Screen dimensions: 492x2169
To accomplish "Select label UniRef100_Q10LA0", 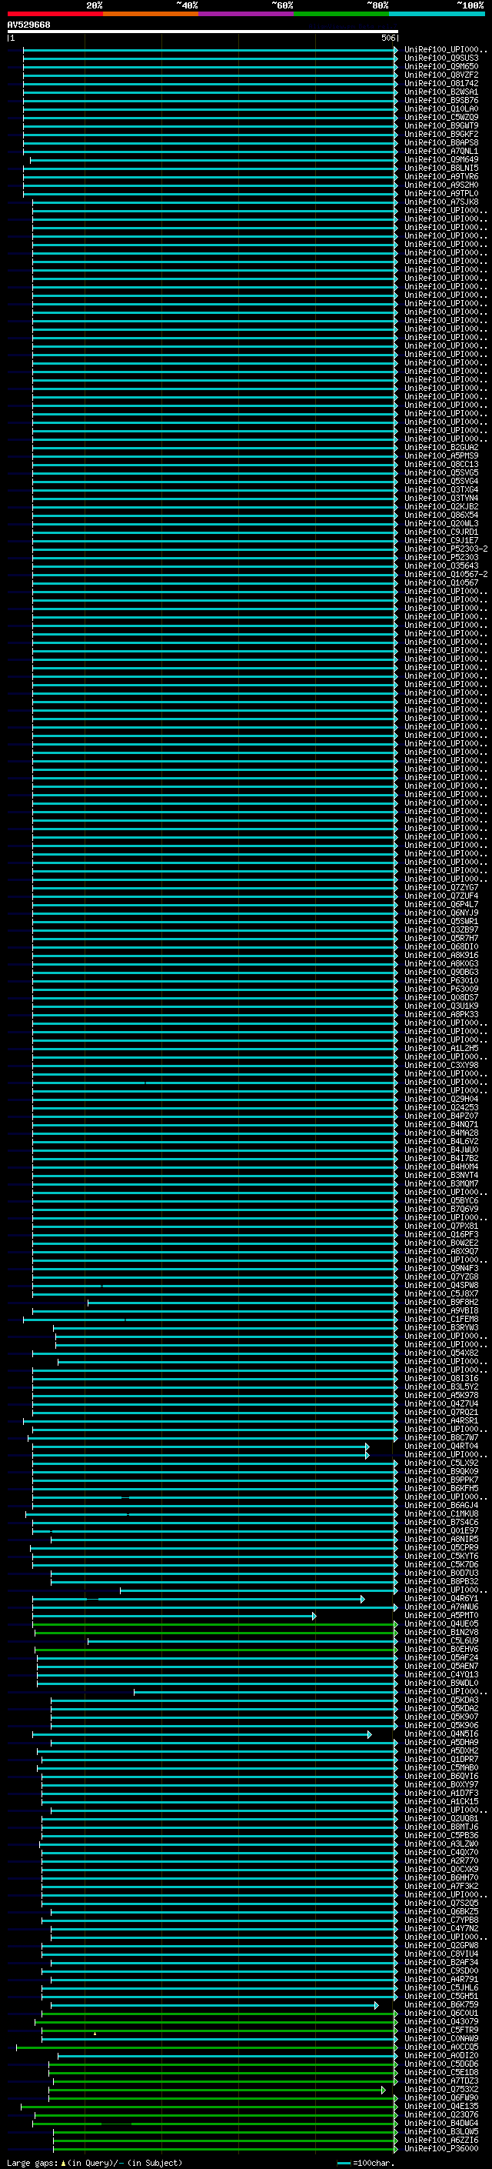I will point(441,108).
